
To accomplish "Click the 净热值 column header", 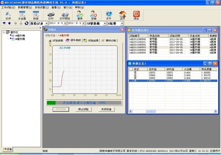I will 174,69.
